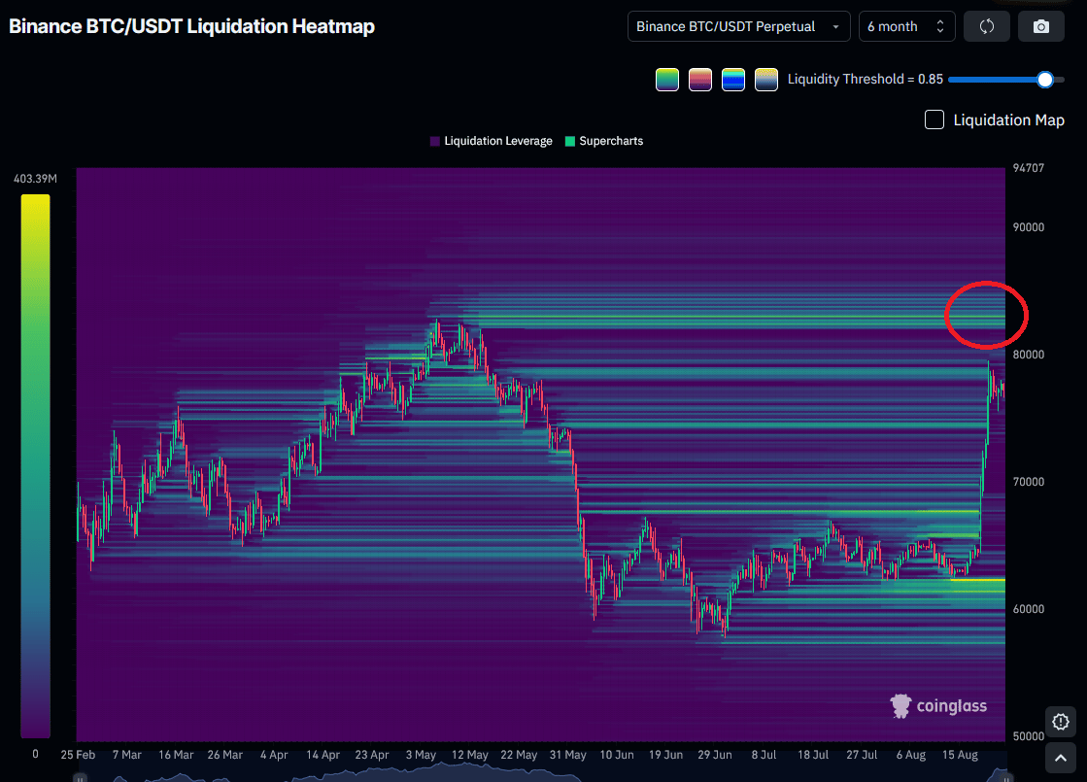Click the 3 May date axis label
1087x782 pixels.
(x=421, y=754)
